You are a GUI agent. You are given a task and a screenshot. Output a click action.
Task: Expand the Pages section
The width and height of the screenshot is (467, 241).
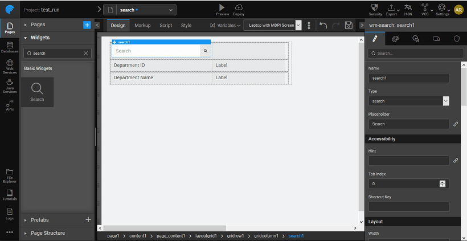click(x=26, y=25)
